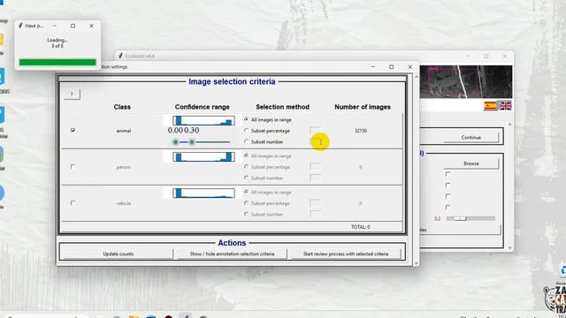
Task: Click vehicle subset number input field
Action: 315,214
